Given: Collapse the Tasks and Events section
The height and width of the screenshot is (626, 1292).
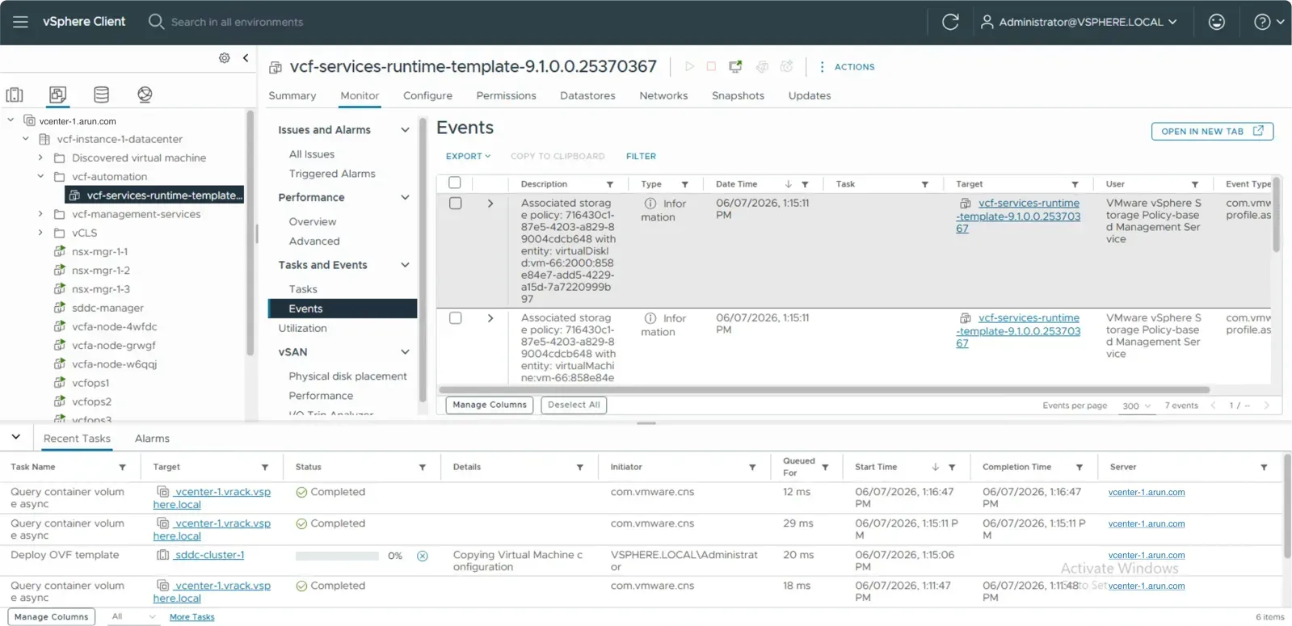Looking at the screenshot, I should (405, 265).
